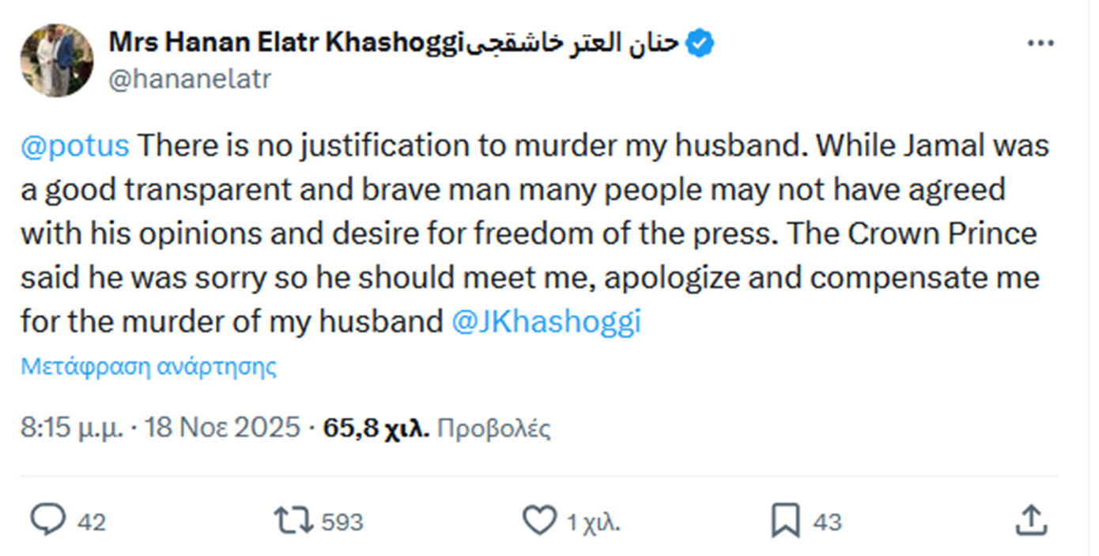The image size is (1099, 556).
Task: Click the 593 reposts count
Action: coord(342,522)
